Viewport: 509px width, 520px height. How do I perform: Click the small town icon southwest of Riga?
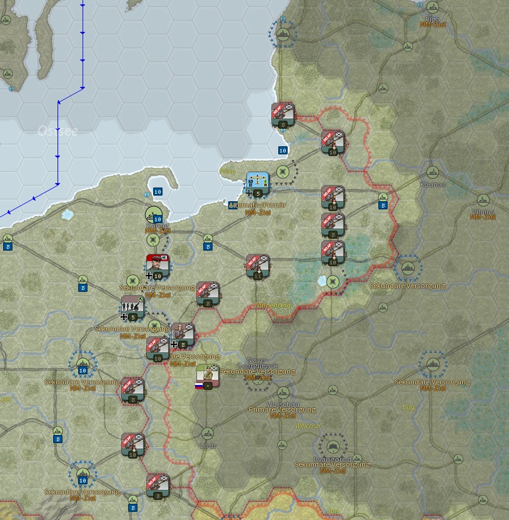pyautogui.click(x=408, y=46)
